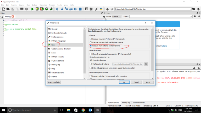Expand the Object combo box in Help
Image resolution: width=201 pixels, height=113 pixels.
pyautogui.click(x=191, y=16)
